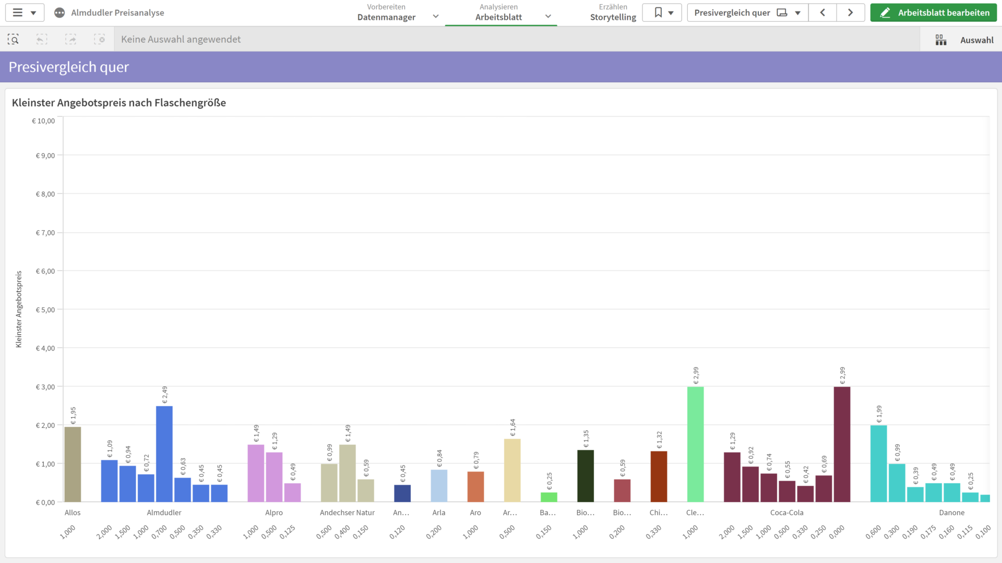Screen dimensions: 1002x563
Task: Click the Alpro axis label
Action: (x=274, y=512)
